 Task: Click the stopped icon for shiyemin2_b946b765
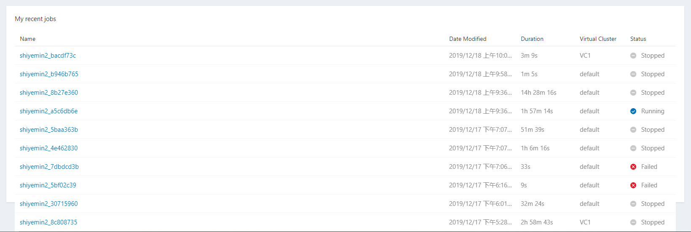tap(633, 74)
